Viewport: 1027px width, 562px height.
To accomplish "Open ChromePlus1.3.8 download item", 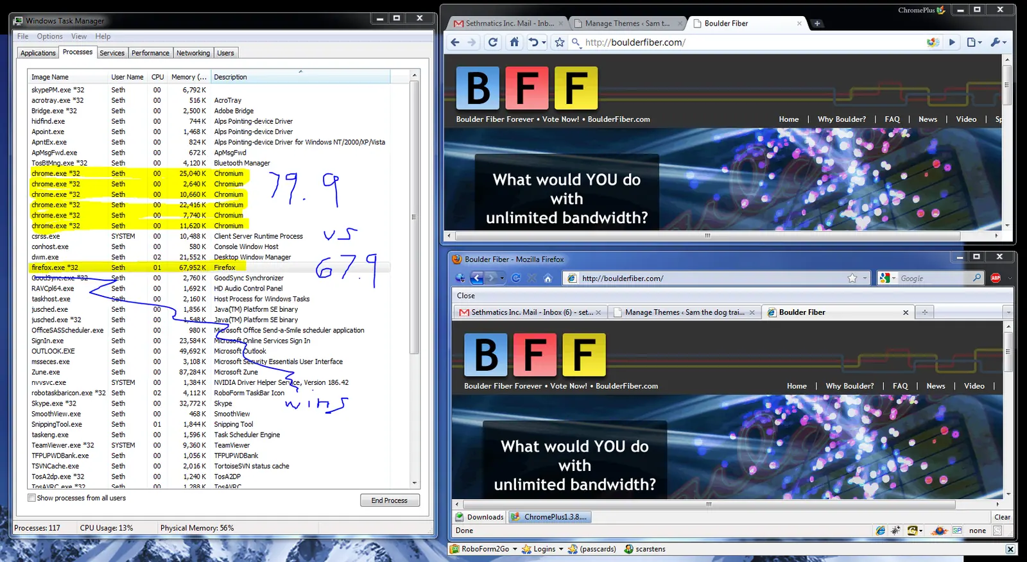I will [x=549, y=517].
